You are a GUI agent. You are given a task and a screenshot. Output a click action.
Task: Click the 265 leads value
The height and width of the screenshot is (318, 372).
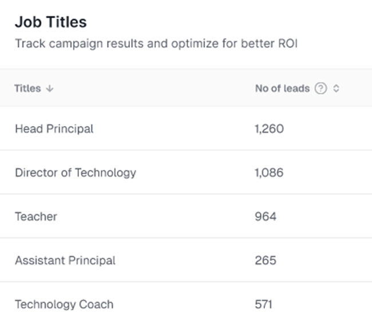point(266,260)
